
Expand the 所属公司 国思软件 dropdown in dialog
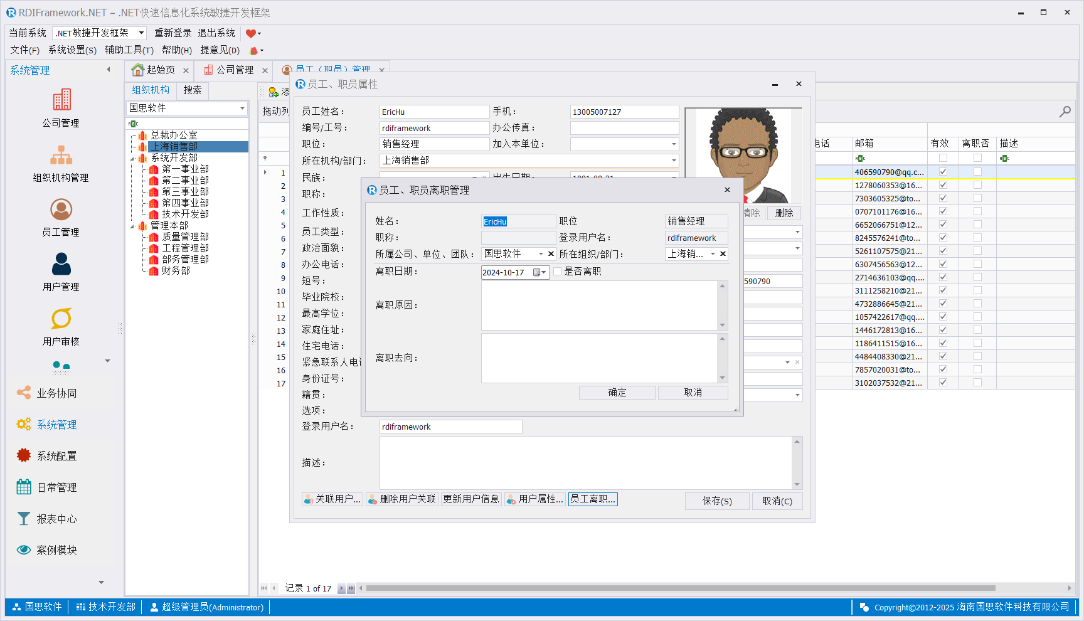[541, 254]
